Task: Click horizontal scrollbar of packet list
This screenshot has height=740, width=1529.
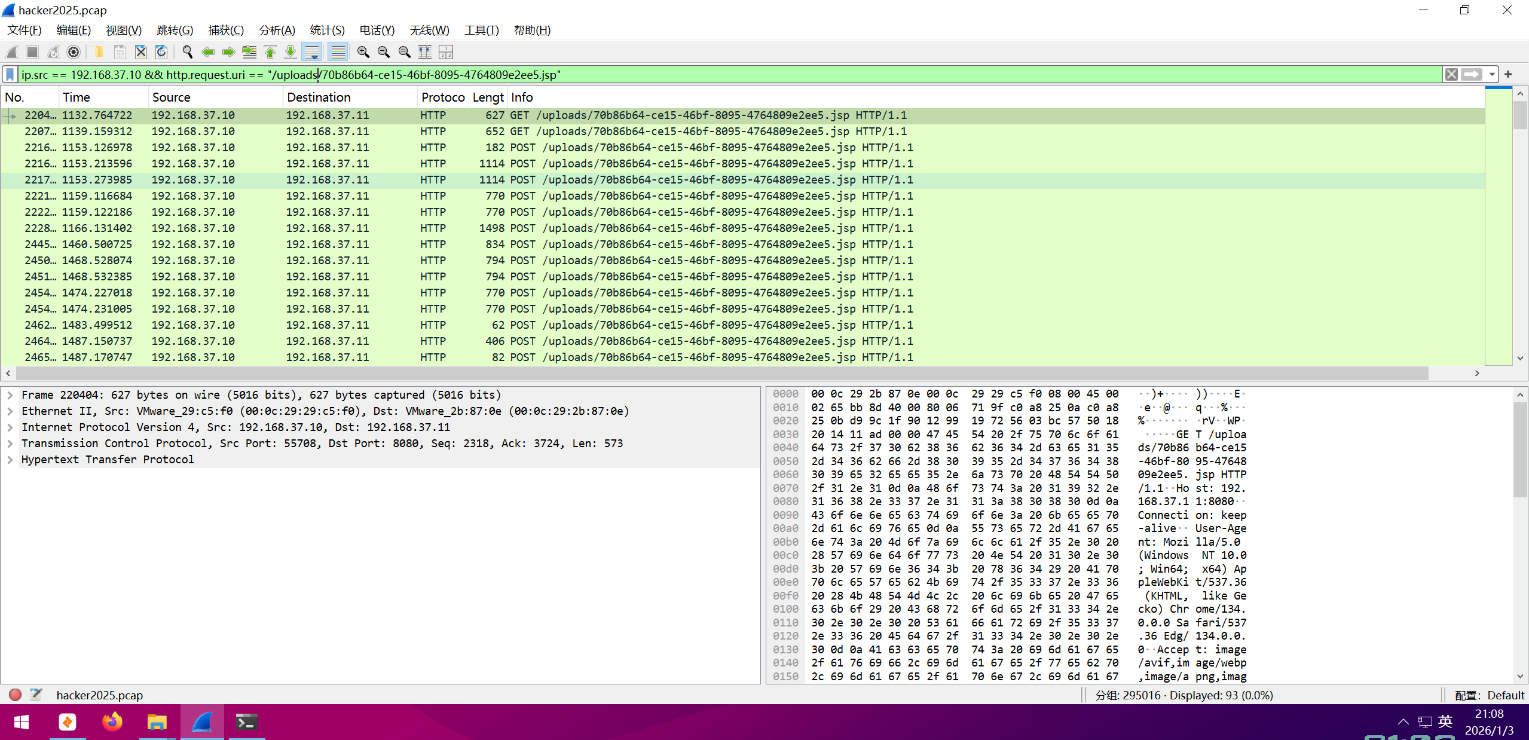Action: click(717, 373)
